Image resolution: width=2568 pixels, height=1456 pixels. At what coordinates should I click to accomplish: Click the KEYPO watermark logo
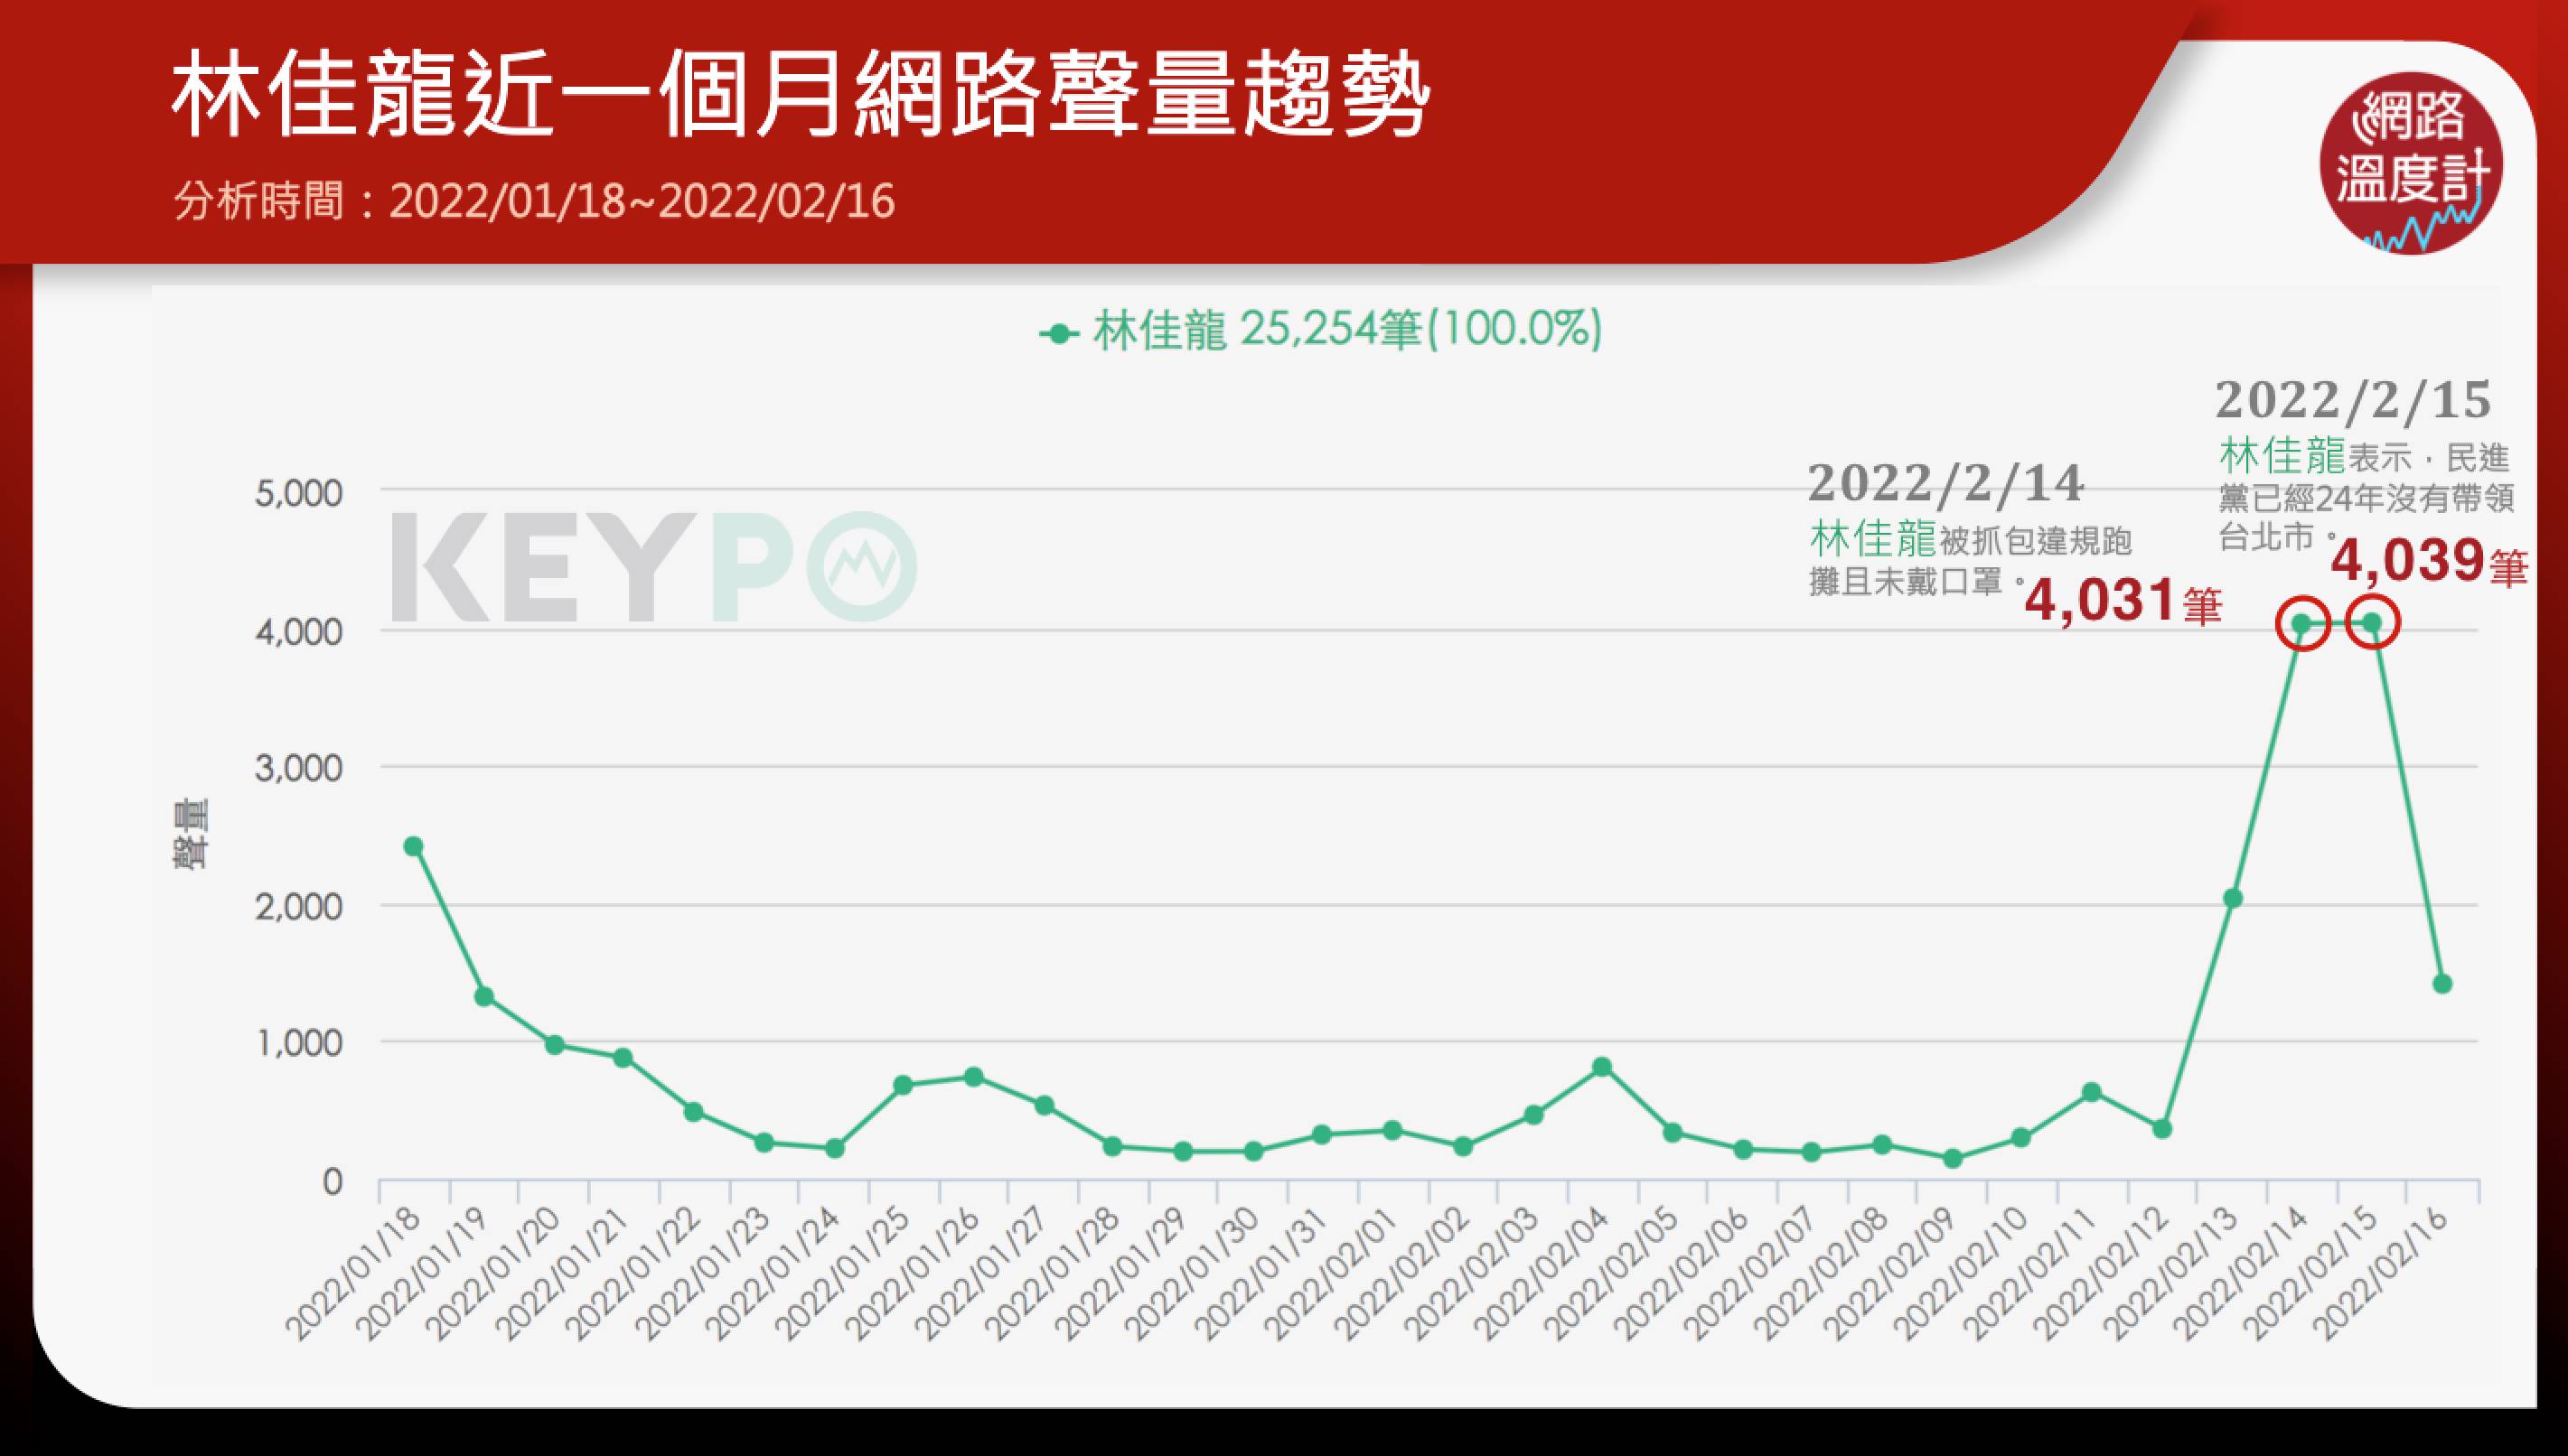[x=652, y=566]
